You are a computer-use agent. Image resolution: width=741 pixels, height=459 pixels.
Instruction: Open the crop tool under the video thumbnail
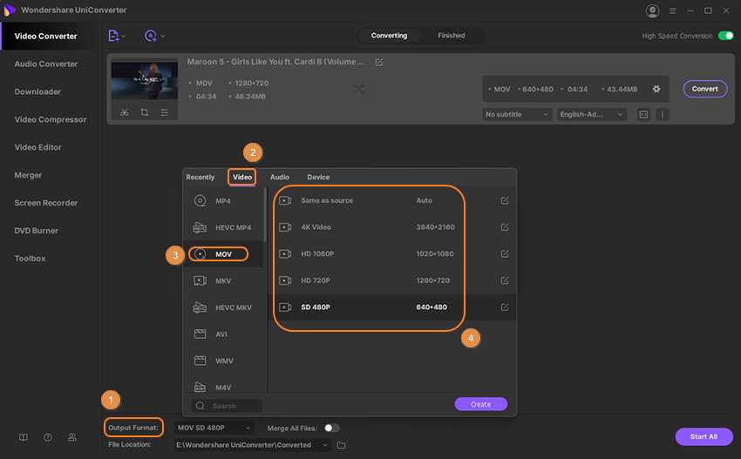(x=144, y=112)
